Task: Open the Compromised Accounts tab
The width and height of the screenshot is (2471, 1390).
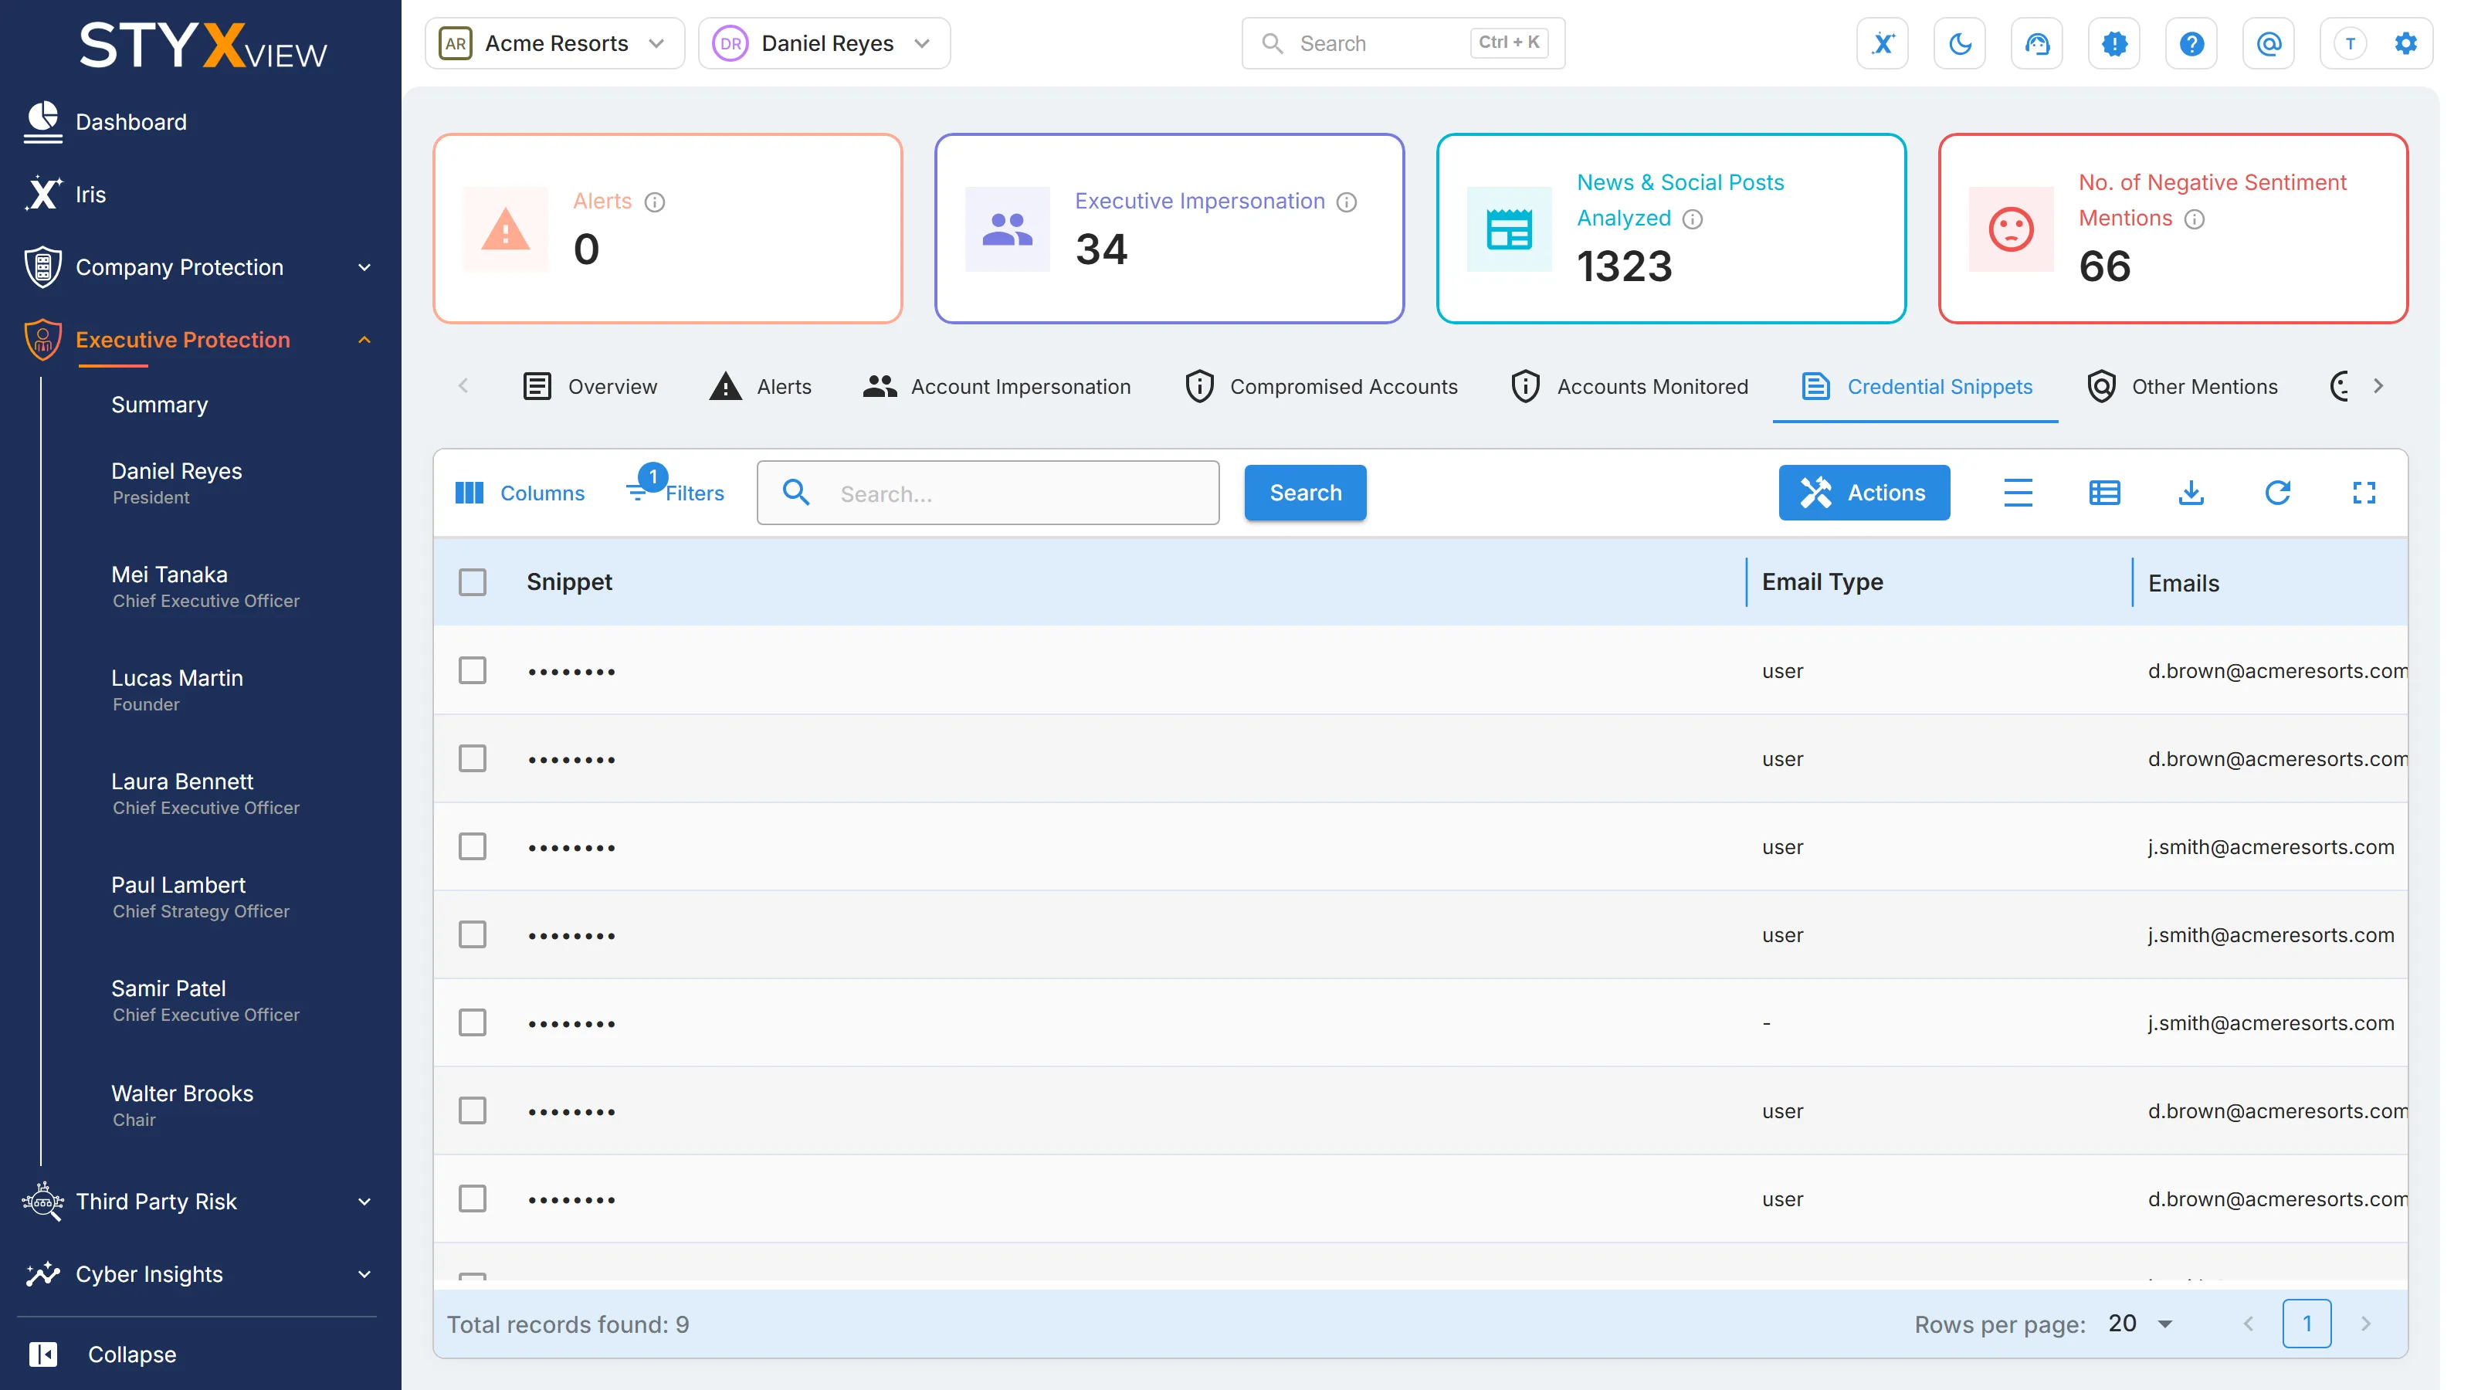Action: tap(1321, 387)
